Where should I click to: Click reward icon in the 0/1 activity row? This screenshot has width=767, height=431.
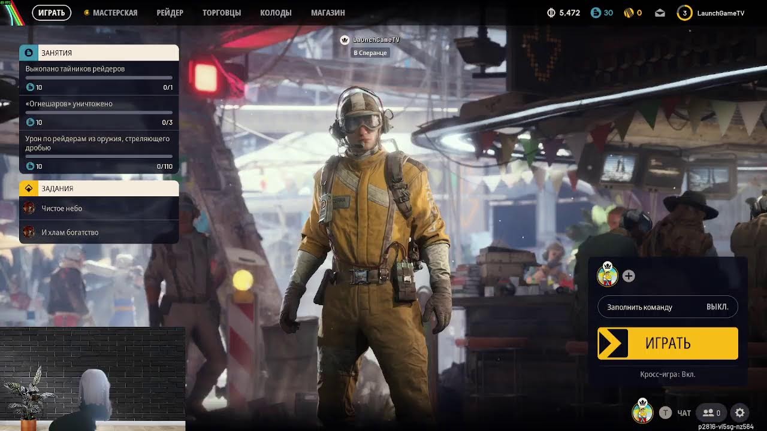point(31,87)
